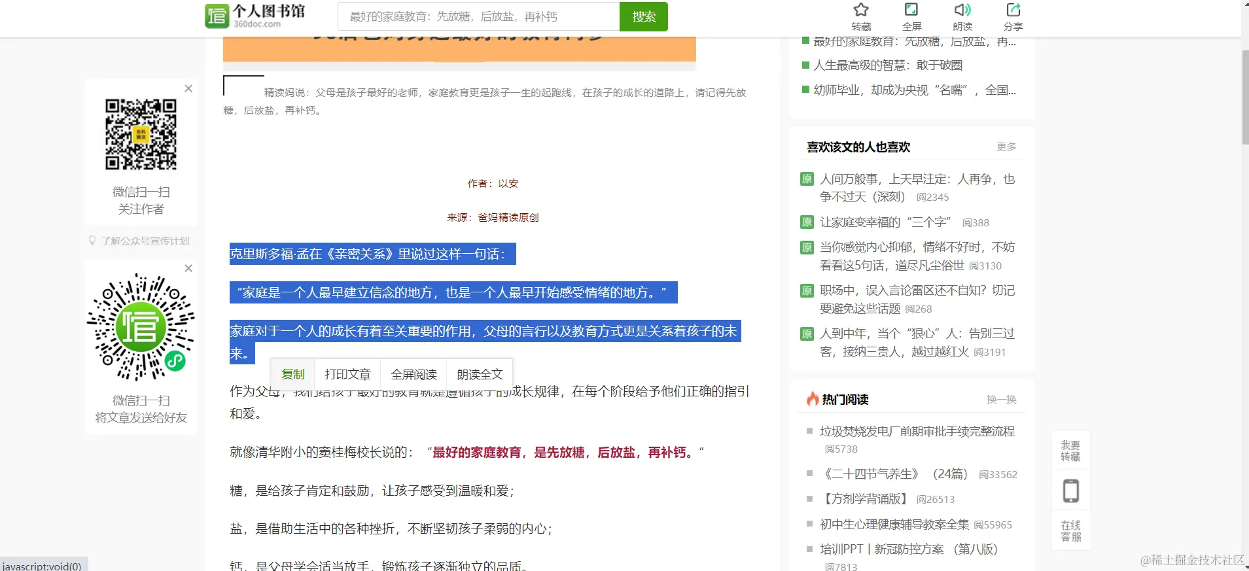Image resolution: width=1249 pixels, height=571 pixels.
Task: Click the 微信扫一扫关注作者 QR code
Action: coord(141,135)
